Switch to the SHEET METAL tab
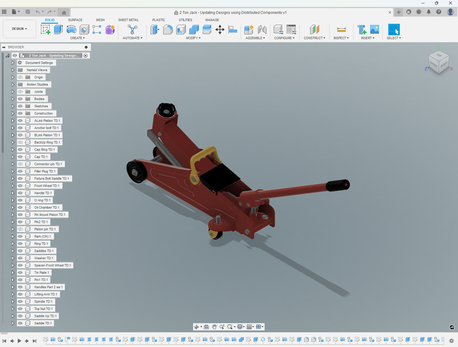 click(129, 20)
